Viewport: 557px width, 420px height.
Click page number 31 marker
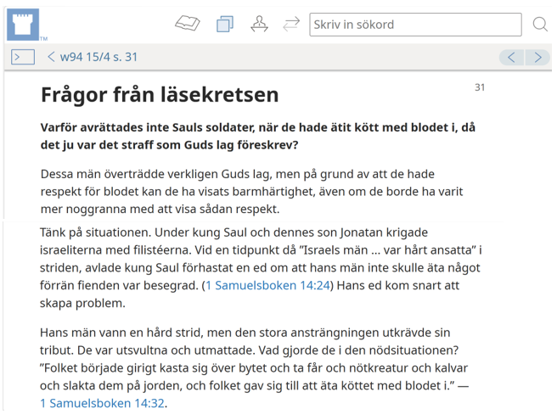click(480, 87)
